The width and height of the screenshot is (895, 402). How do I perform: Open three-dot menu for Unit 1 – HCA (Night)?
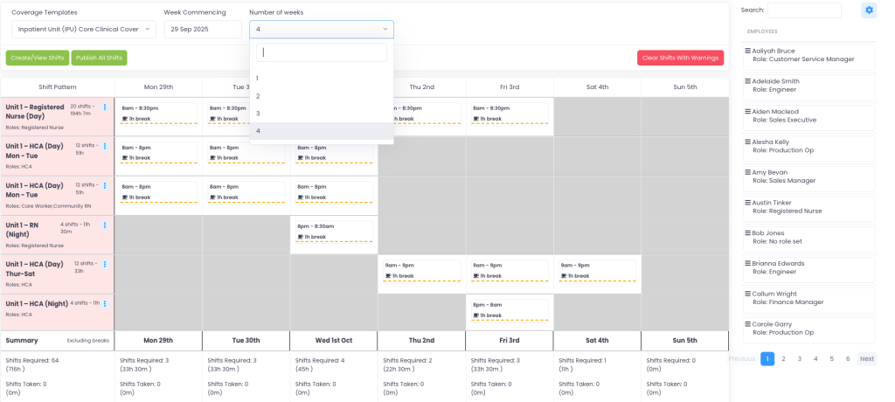click(105, 304)
